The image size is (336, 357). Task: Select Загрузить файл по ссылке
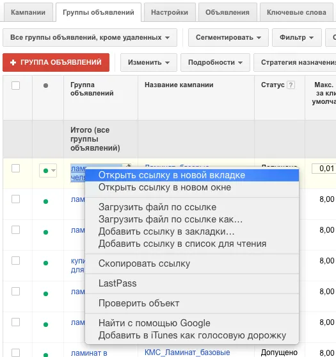[192, 207]
